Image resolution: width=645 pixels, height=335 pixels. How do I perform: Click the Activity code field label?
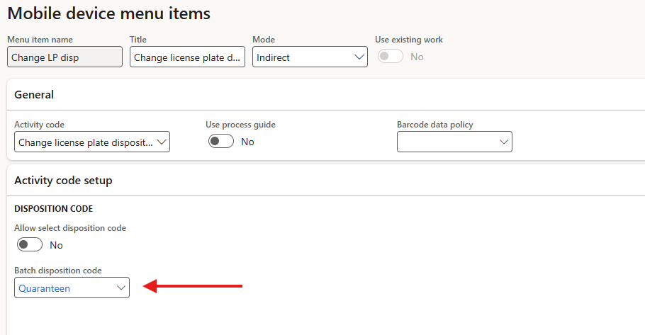[x=39, y=125]
